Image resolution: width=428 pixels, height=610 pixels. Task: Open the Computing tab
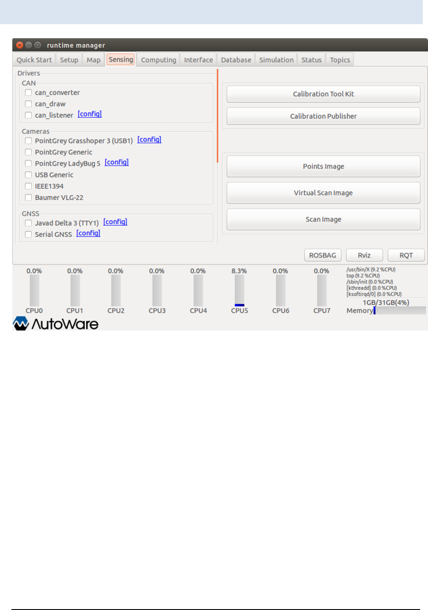[158, 60]
